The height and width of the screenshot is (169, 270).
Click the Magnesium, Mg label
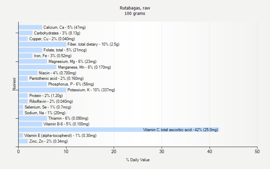click(72, 62)
